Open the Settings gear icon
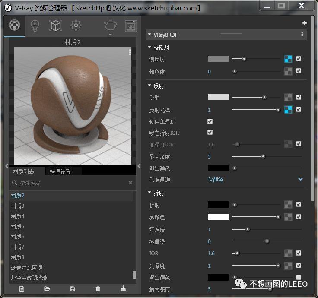Viewport: 318px width, 298px height. tap(76, 25)
